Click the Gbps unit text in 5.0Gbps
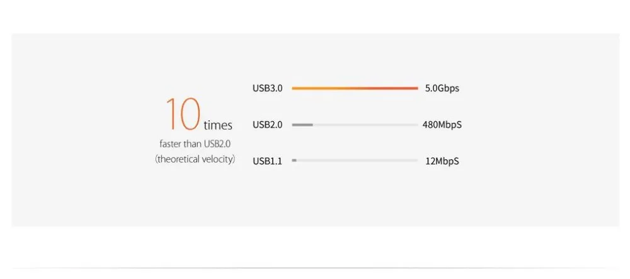 (x=449, y=89)
